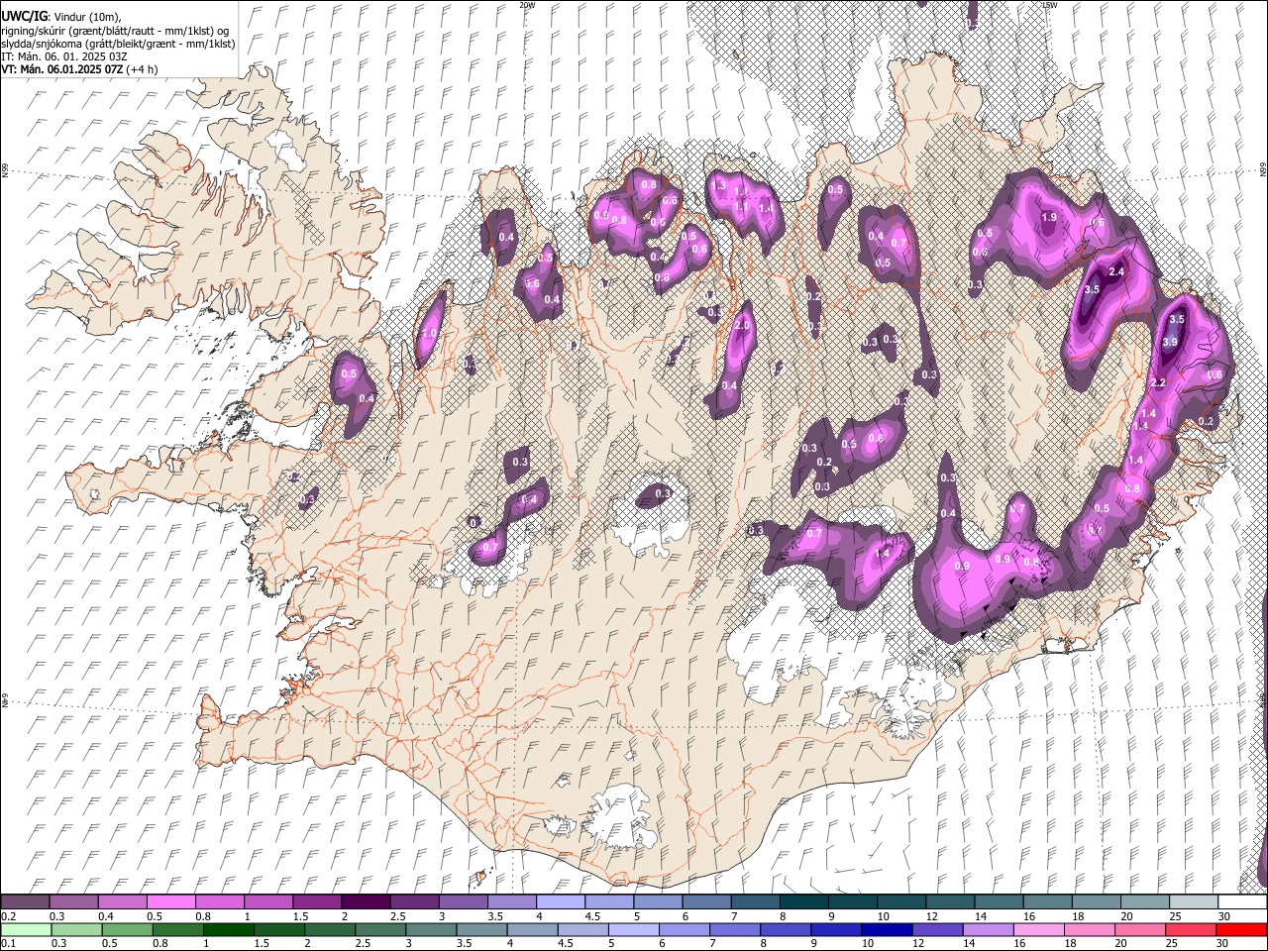Click the top-row legend swatch between 14 and 16
This screenshot has width=1268, height=951.
pos(1000,901)
